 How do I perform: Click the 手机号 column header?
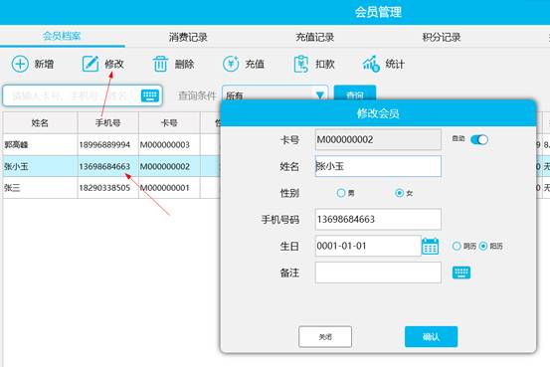pyautogui.click(x=108, y=122)
